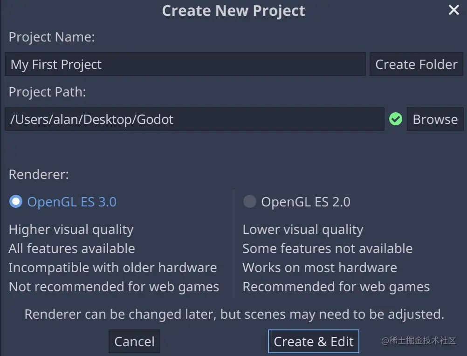Click the blue OpenGL ES 3.0 label text
467x356 pixels.
coord(72,202)
